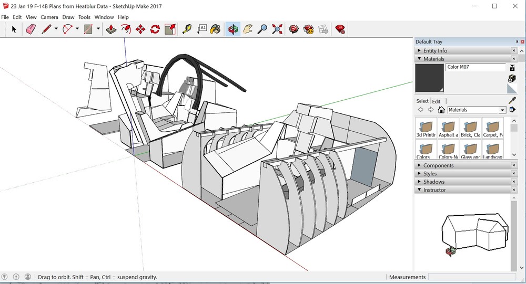Open the Materials library dropdown list
The image size is (526, 284).
click(x=502, y=110)
